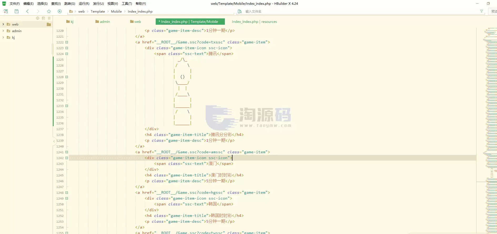Screen dimensions: 497x234
Task: Open the 编辑(E) menu
Action: 28,4
